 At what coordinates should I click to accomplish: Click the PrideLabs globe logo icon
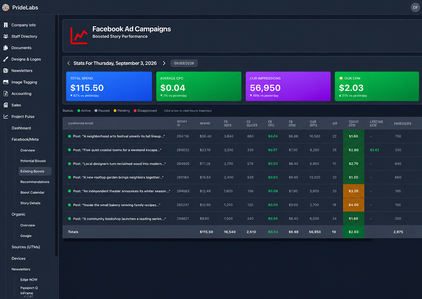point(6,7)
